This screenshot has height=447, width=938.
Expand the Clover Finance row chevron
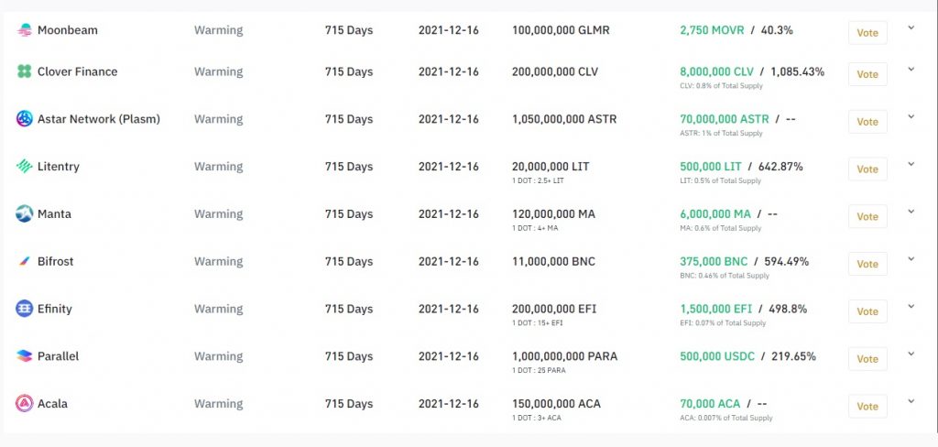(x=911, y=70)
